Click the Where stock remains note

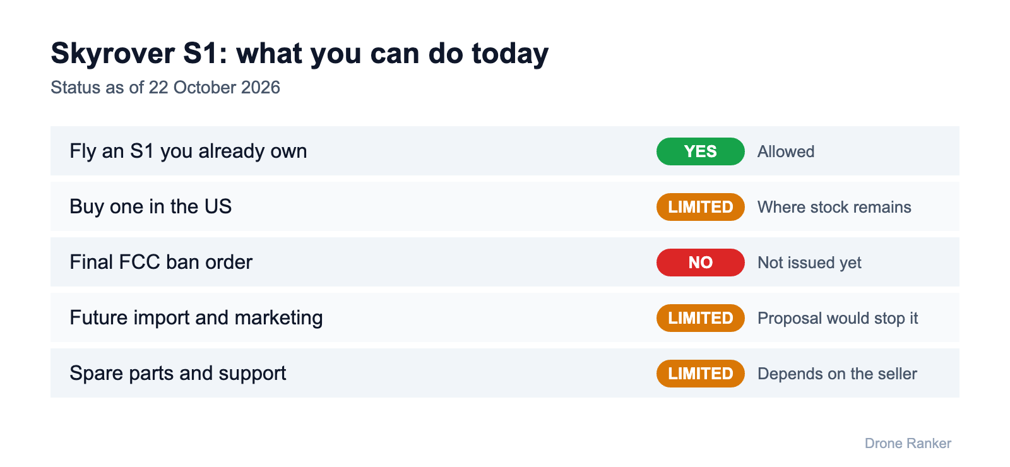(834, 207)
